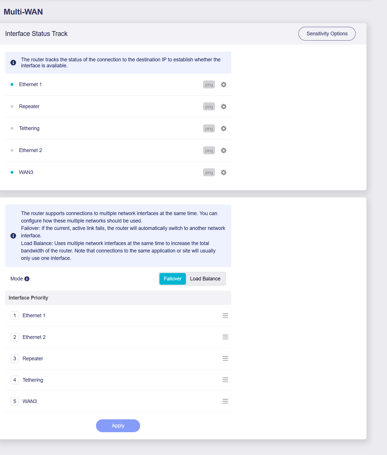Click the drag handle for Ethernet 2 priority
Image resolution: width=387 pixels, height=455 pixels.
point(225,337)
